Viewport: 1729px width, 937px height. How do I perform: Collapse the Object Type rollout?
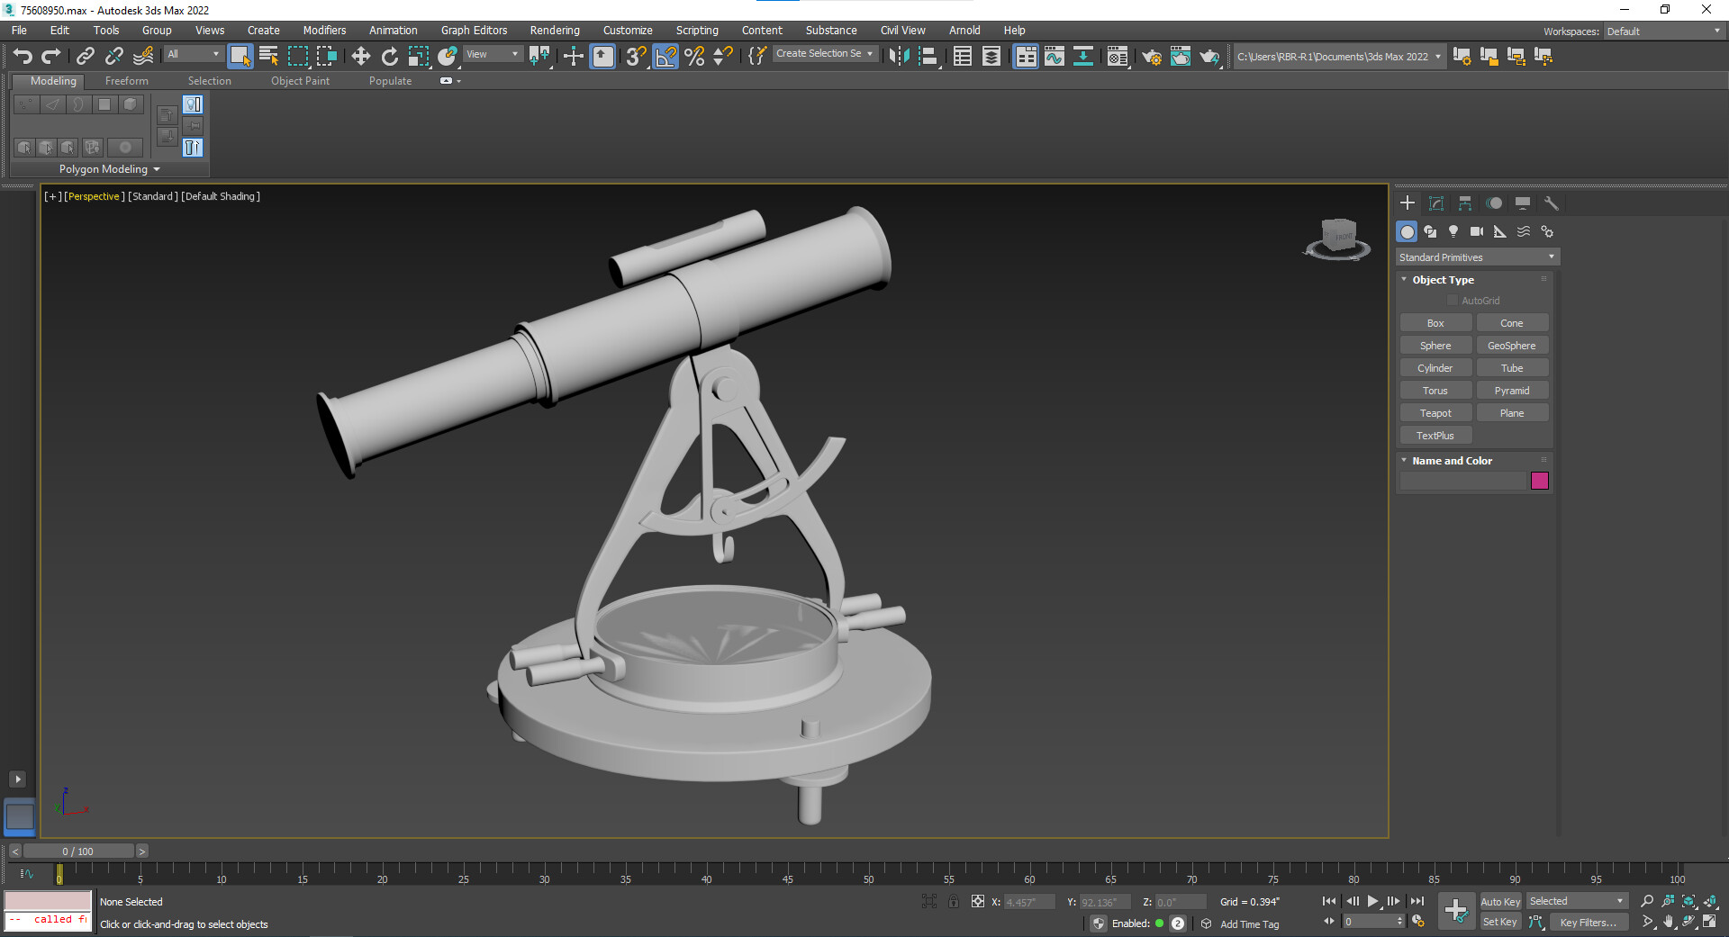[x=1403, y=279]
